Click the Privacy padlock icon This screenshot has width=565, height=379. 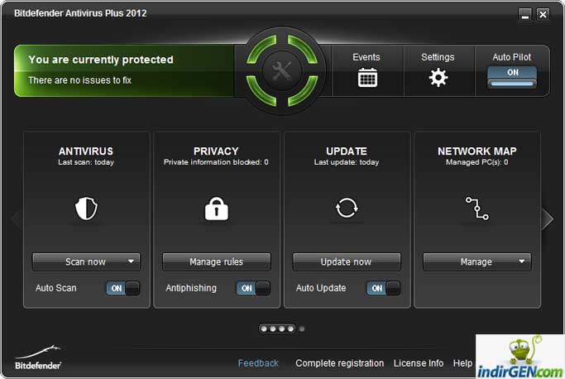coord(216,209)
